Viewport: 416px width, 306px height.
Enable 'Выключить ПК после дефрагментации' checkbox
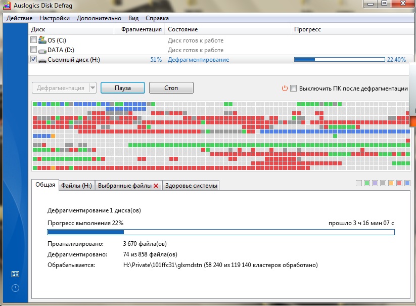tap(294, 88)
